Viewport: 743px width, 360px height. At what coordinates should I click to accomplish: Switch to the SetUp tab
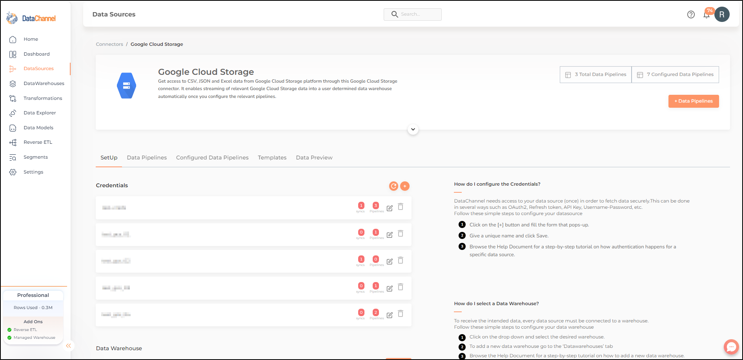tap(109, 157)
